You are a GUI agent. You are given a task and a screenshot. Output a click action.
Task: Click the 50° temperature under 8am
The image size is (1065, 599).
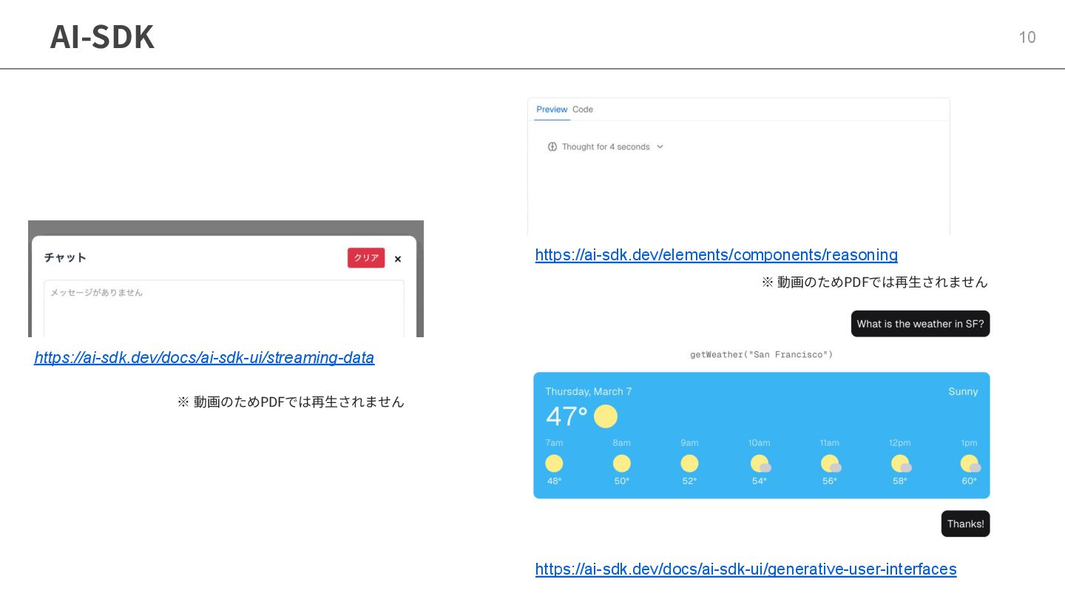[622, 481]
